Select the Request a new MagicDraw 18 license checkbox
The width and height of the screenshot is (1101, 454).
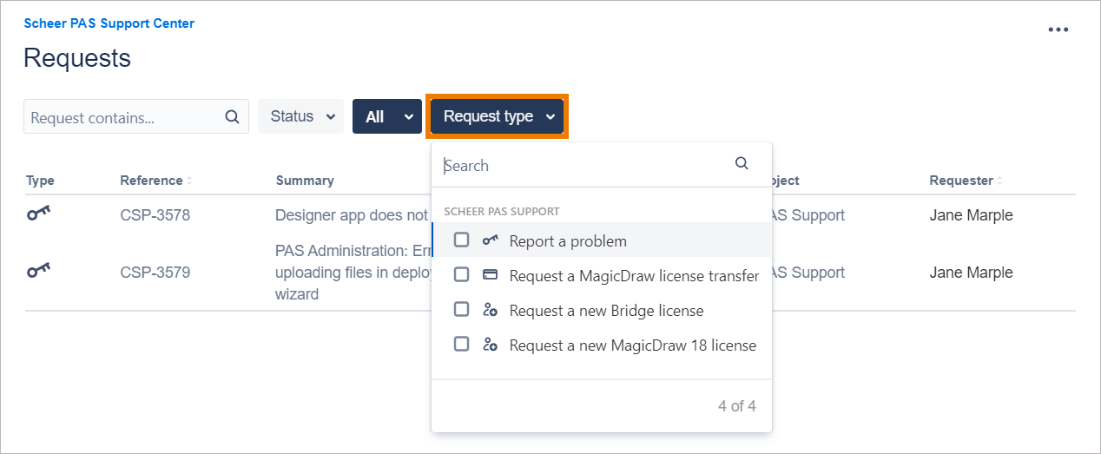(x=462, y=344)
